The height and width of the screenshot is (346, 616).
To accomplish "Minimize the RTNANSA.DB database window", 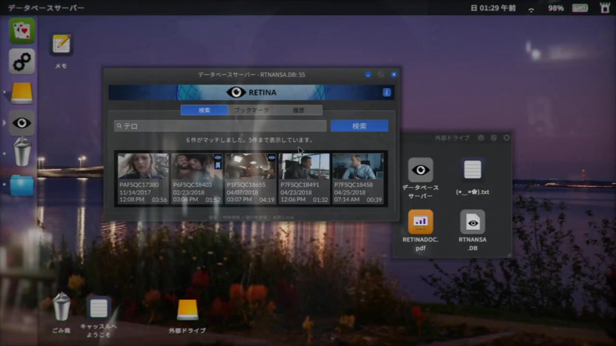I will [x=368, y=74].
